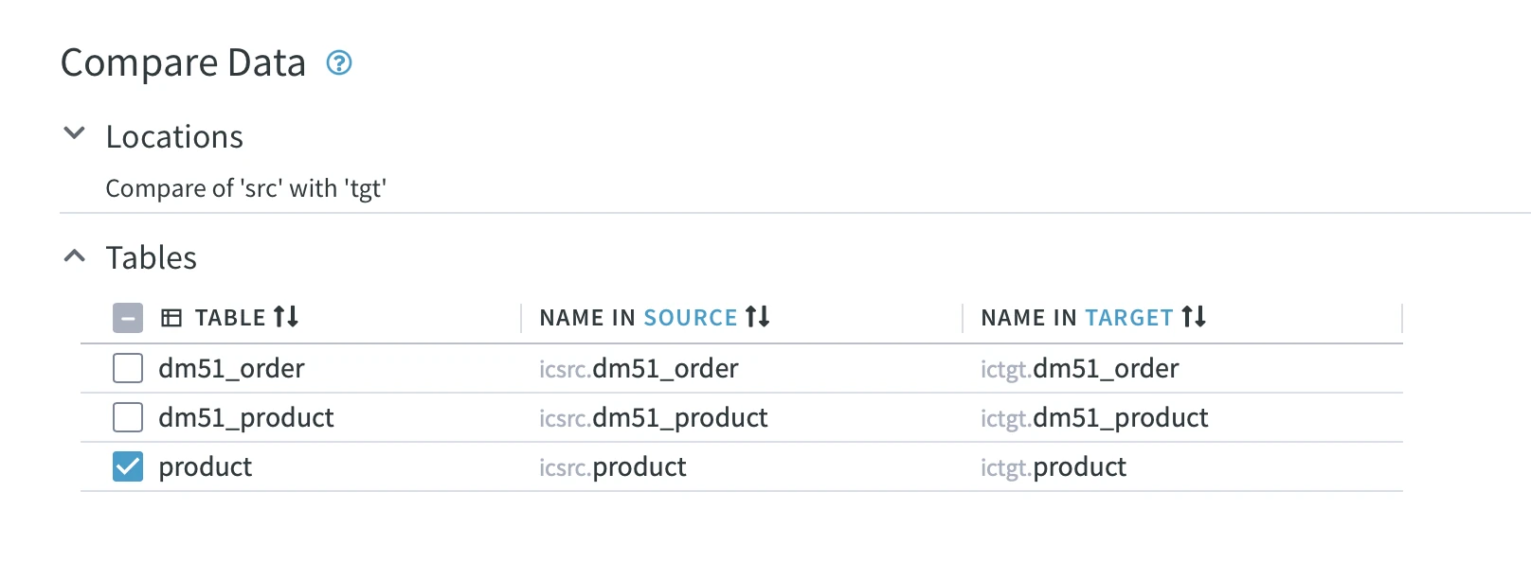This screenshot has width=1531, height=562.
Task: Click the Compare of 'src' with 'tgt' text
Action: (x=246, y=187)
